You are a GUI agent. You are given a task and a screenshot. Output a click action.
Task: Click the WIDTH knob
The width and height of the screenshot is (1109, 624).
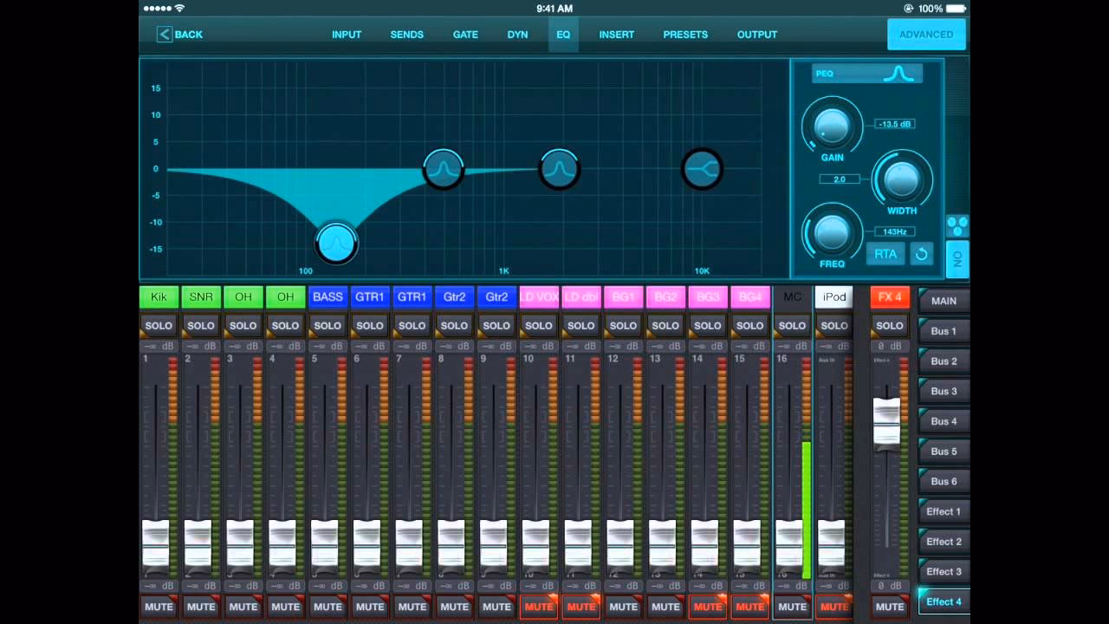[901, 179]
